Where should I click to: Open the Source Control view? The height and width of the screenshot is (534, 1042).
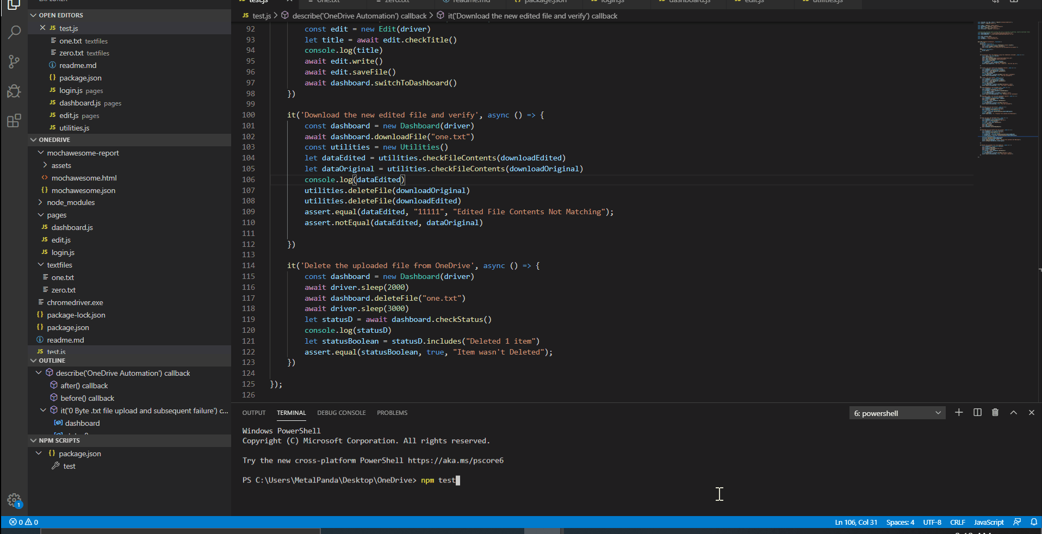tap(14, 62)
